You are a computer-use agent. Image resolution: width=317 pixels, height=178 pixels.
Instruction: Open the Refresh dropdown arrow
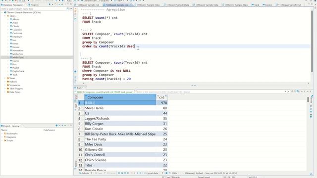[x=91, y=173]
